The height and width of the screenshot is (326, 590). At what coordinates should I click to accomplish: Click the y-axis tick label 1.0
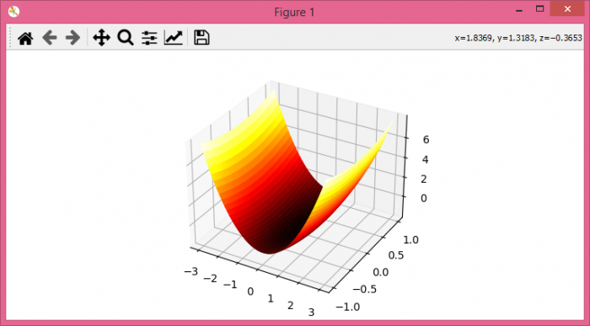pos(411,240)
